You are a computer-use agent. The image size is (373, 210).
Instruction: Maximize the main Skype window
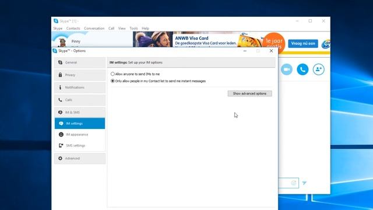[x=310, y=21]
